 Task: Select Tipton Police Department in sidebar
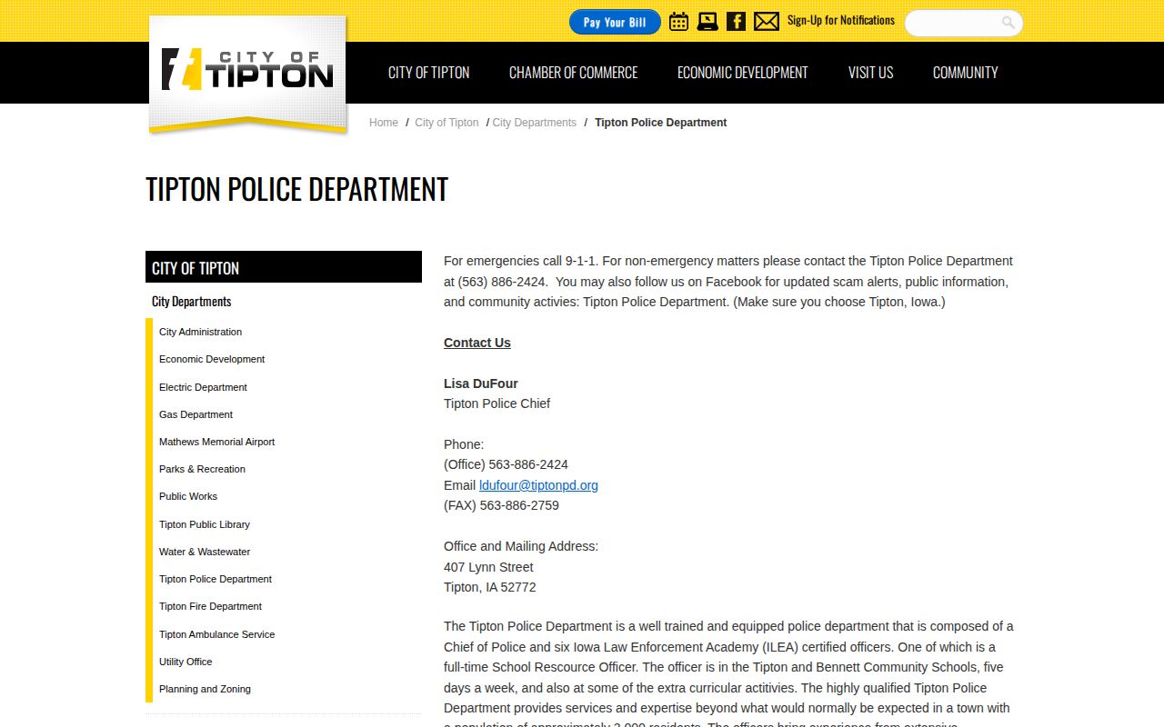216,579
